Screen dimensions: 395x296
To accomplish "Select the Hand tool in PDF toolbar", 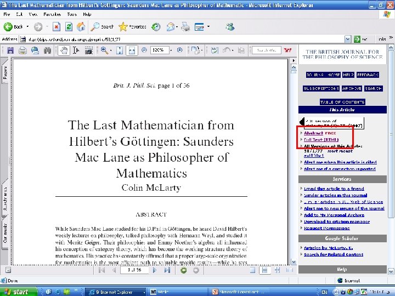I will [64, 50].
